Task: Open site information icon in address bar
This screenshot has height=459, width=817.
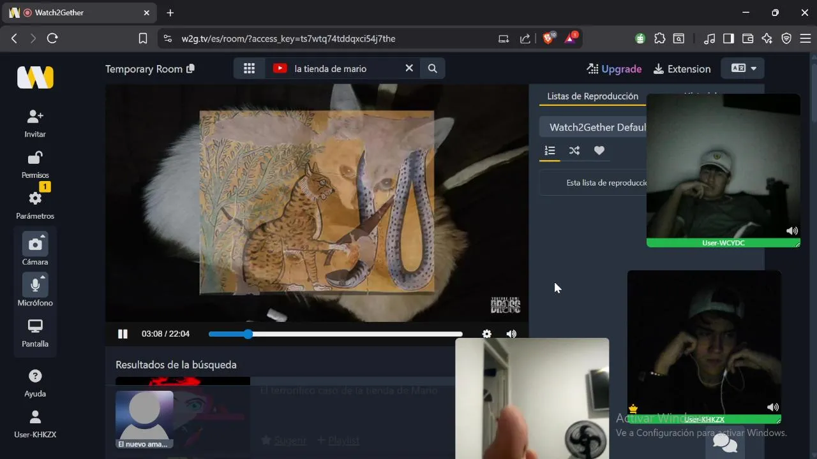Action: 168,38
